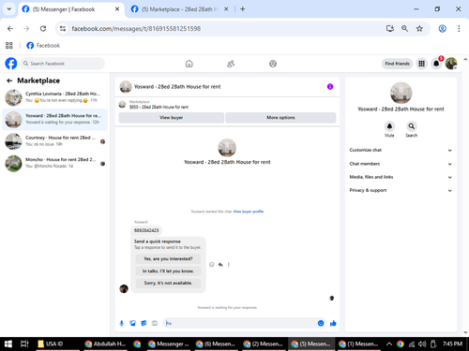Open the account profile picture menu
469x351 pixels.
coord(451,64)
